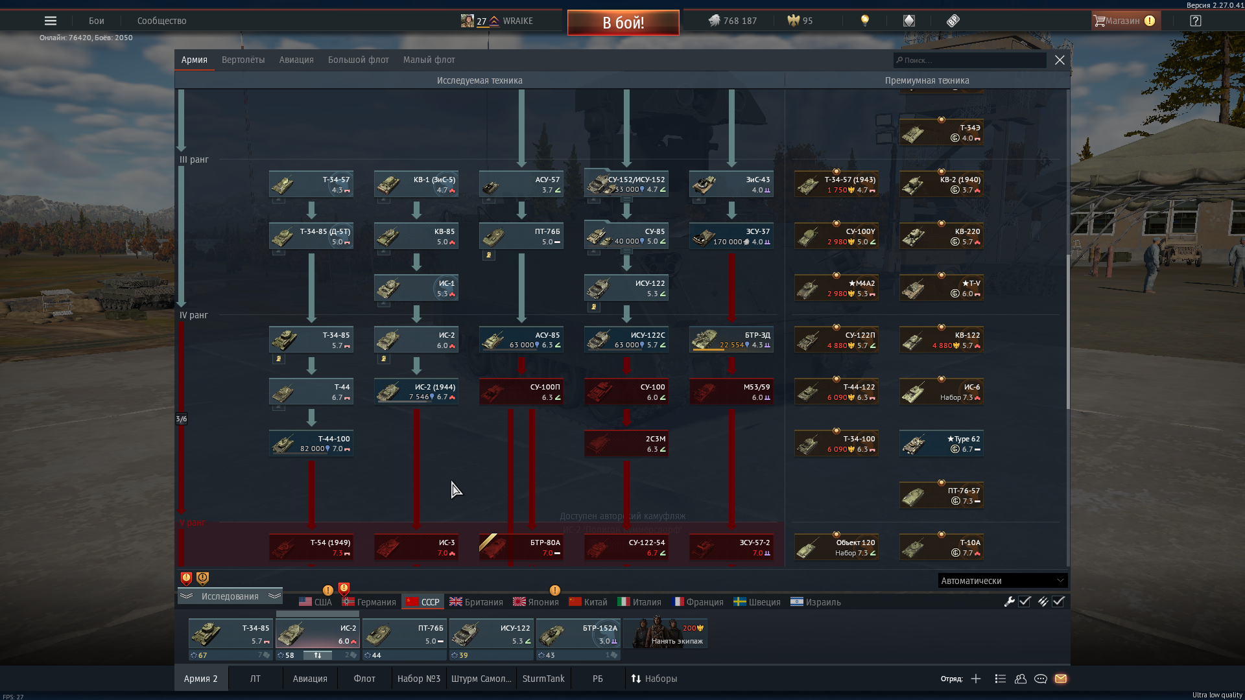Select the premium КВ-220 tank card
The width and height of the screenshot is (1245, 700).
[x=942, y=236]
